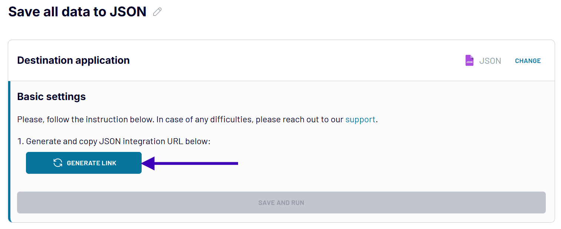Generate the JSON integration URL

coord(83,163)
